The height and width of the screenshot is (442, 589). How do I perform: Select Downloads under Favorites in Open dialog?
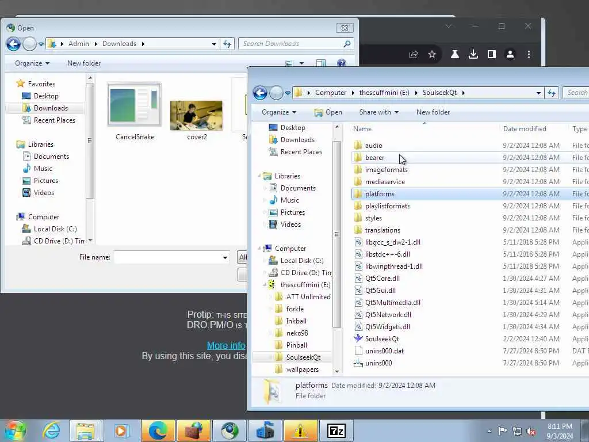point(51,108)
